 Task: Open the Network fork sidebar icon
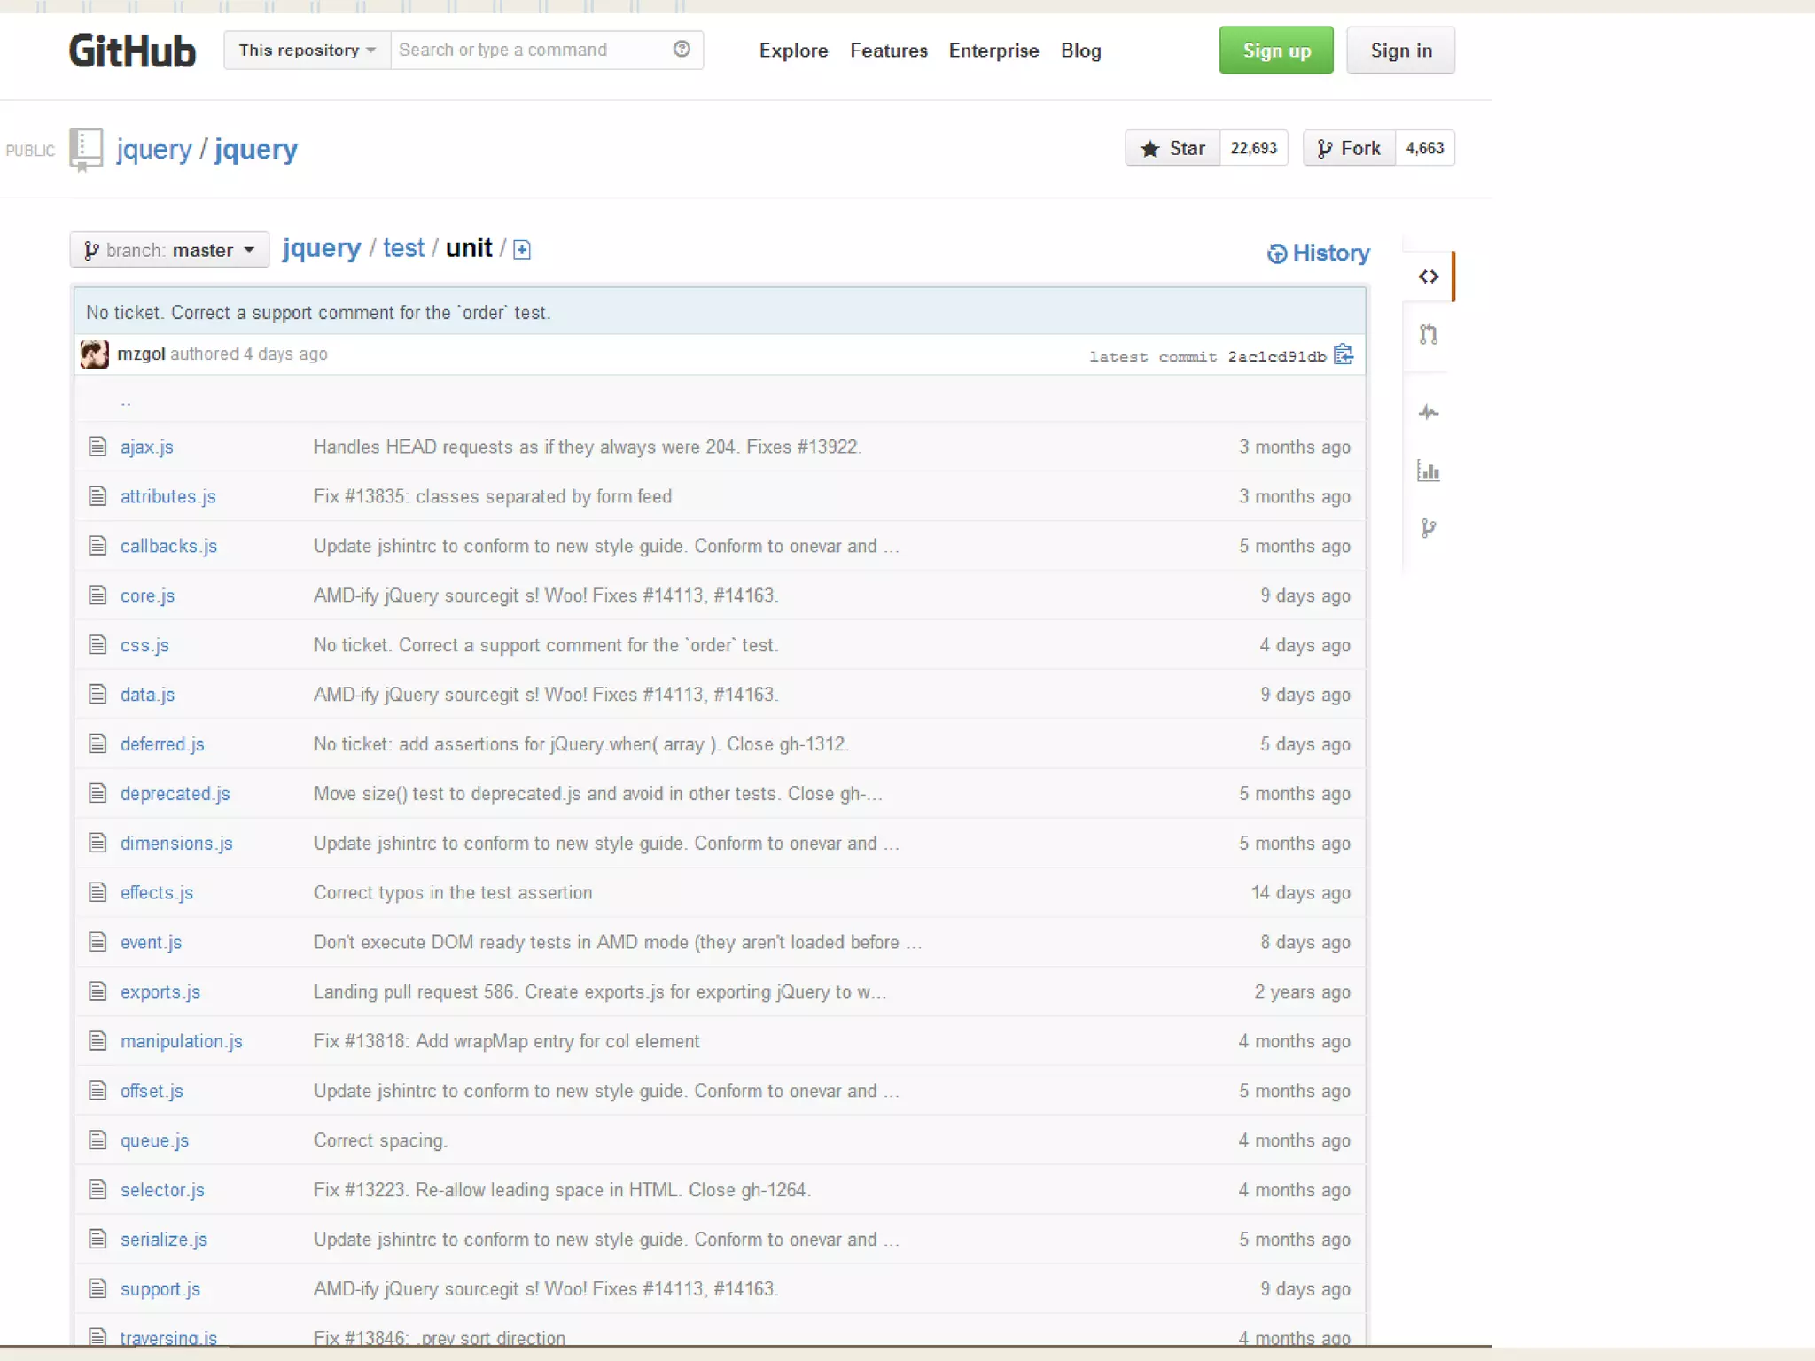coord(1428,529)
